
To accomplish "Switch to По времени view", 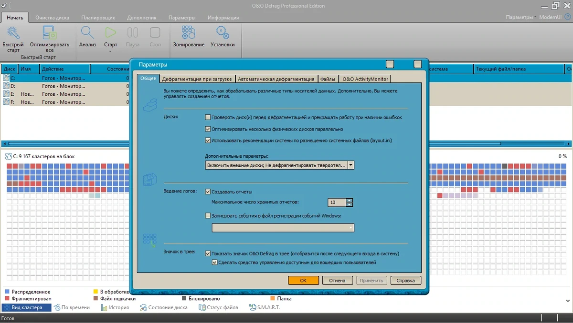I will [72, 307].
